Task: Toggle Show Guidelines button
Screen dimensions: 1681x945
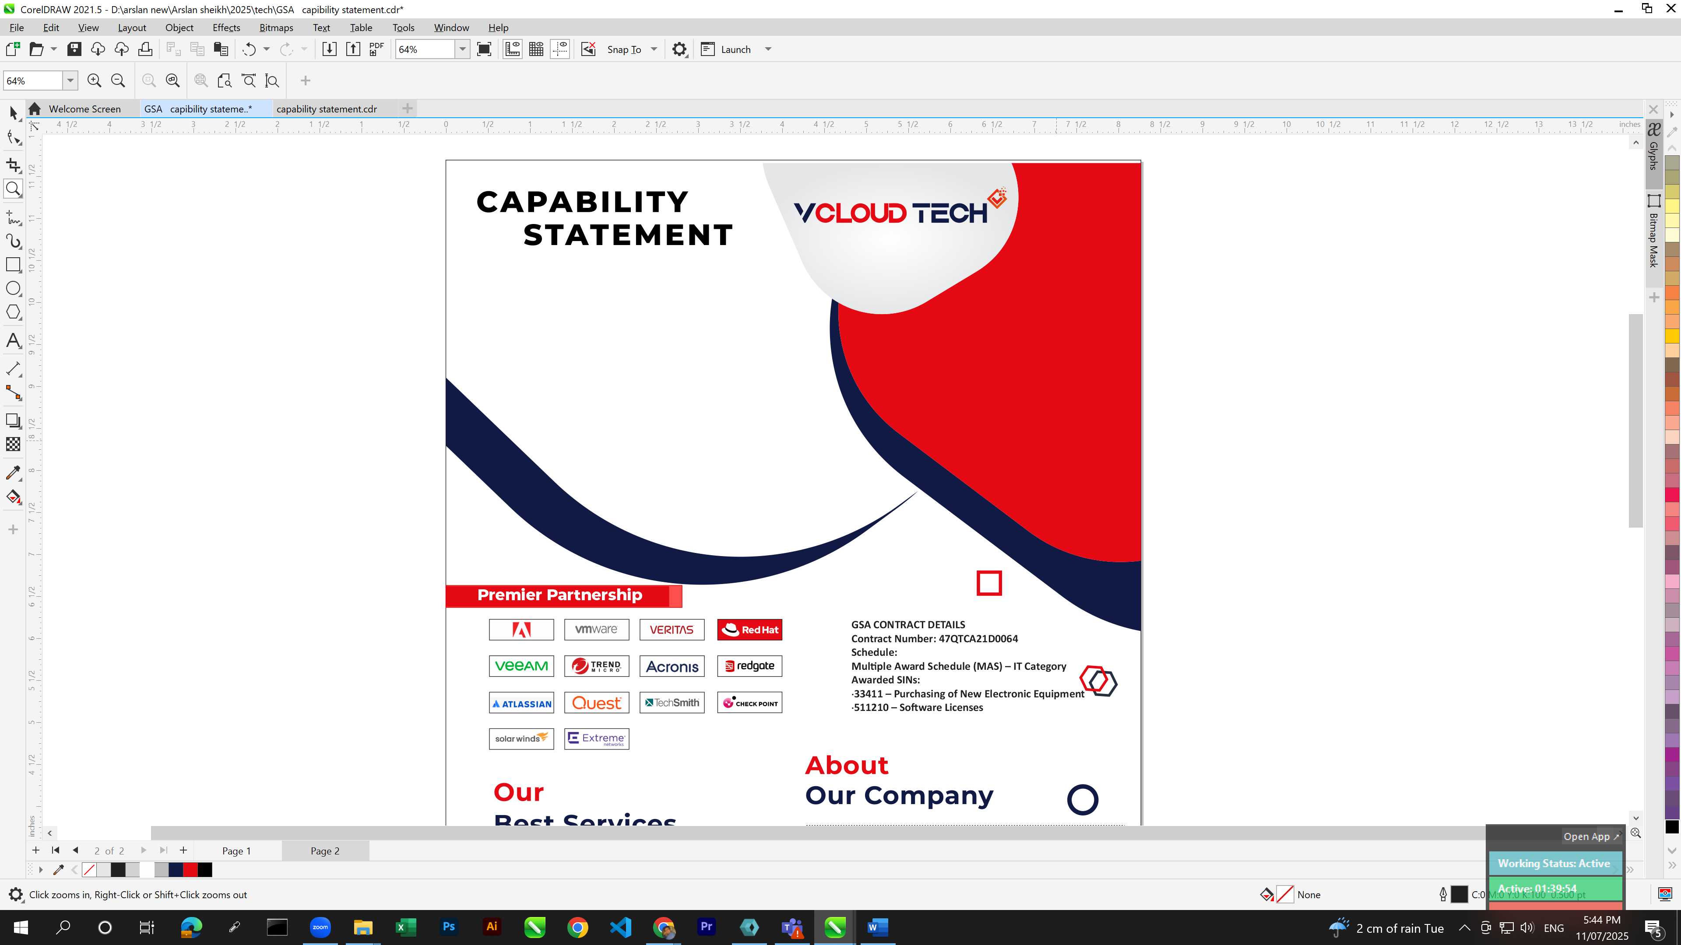Action: [560, 49]
